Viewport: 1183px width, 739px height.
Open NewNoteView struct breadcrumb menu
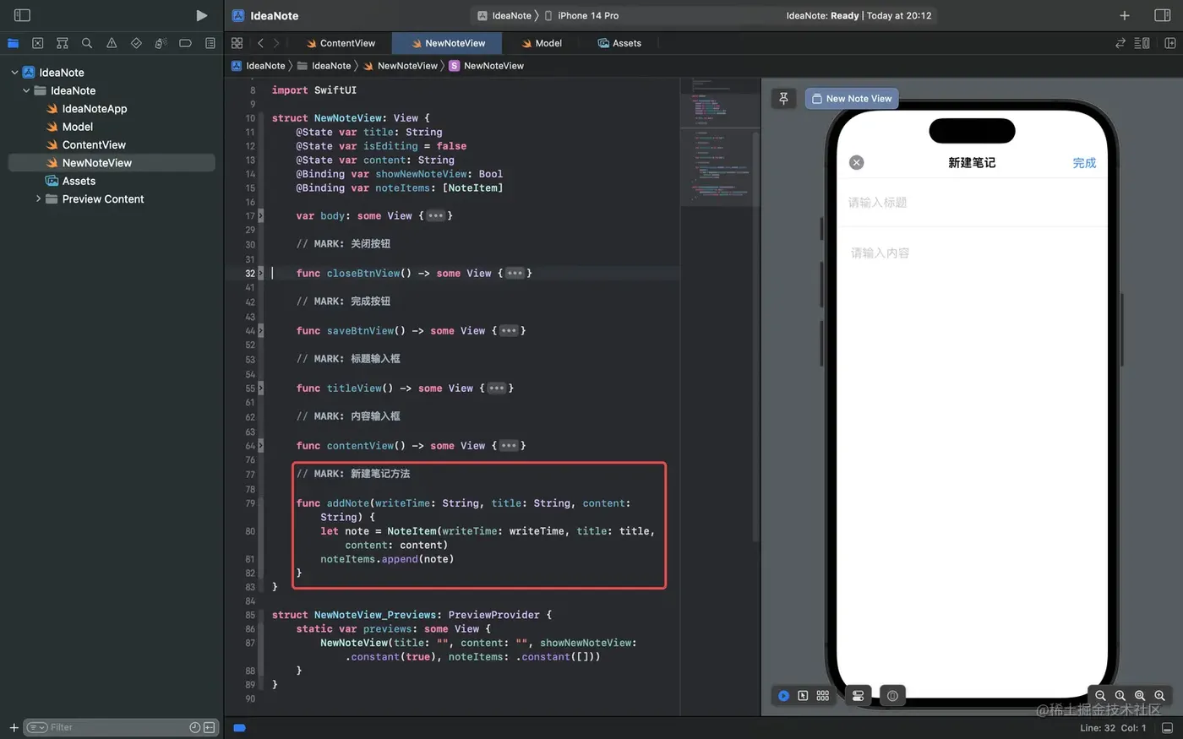(486, 66)
